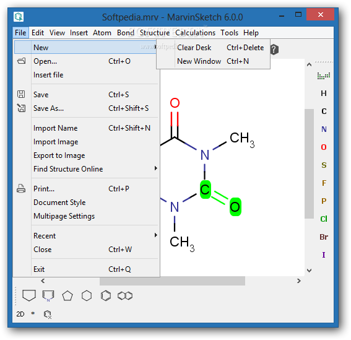
Task: Choose the cyclopentane ring template
Action: click(67, 295)
